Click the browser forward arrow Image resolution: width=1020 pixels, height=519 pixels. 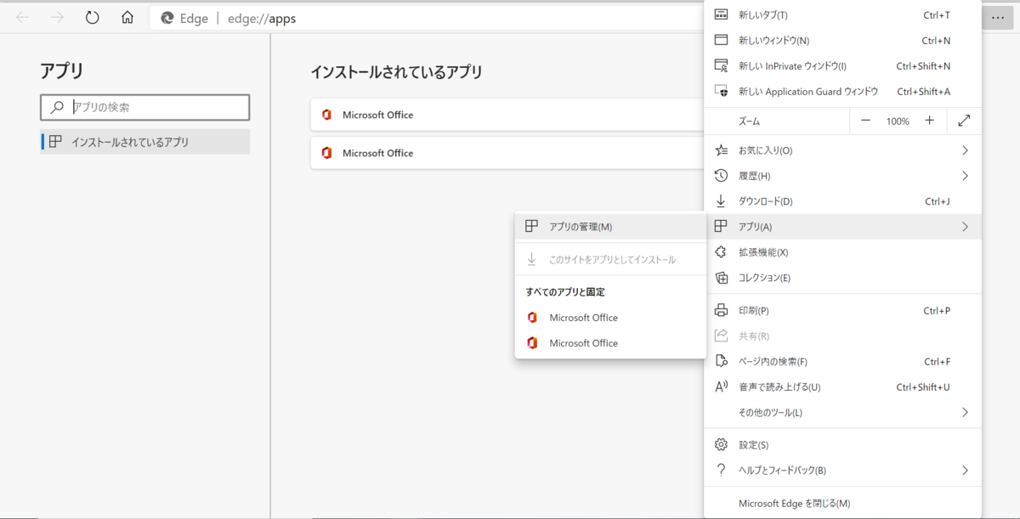pyautogui.click(x=57, y=18)
